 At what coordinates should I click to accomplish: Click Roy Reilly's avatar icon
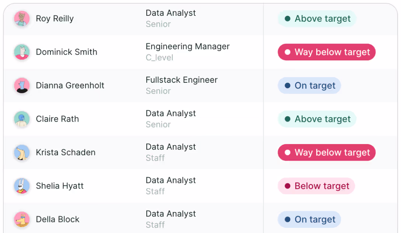coord(22,19)
